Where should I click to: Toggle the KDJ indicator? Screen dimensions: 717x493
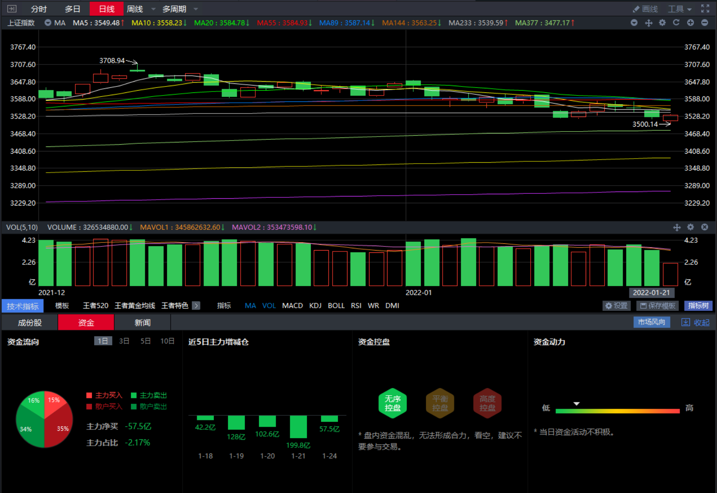pyautogui.click(x=315, y=306)
